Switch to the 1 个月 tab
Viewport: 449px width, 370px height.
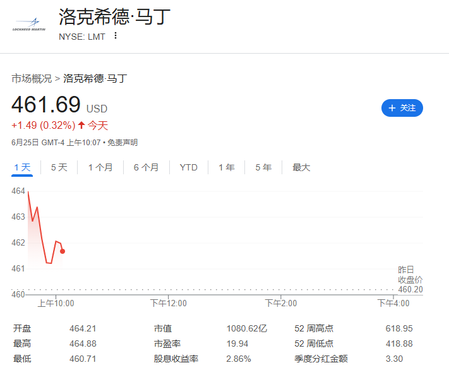[x=100, y=167]
